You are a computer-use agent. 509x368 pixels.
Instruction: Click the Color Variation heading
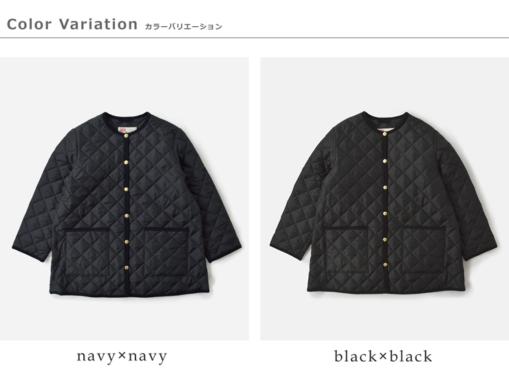click(72, 24)
